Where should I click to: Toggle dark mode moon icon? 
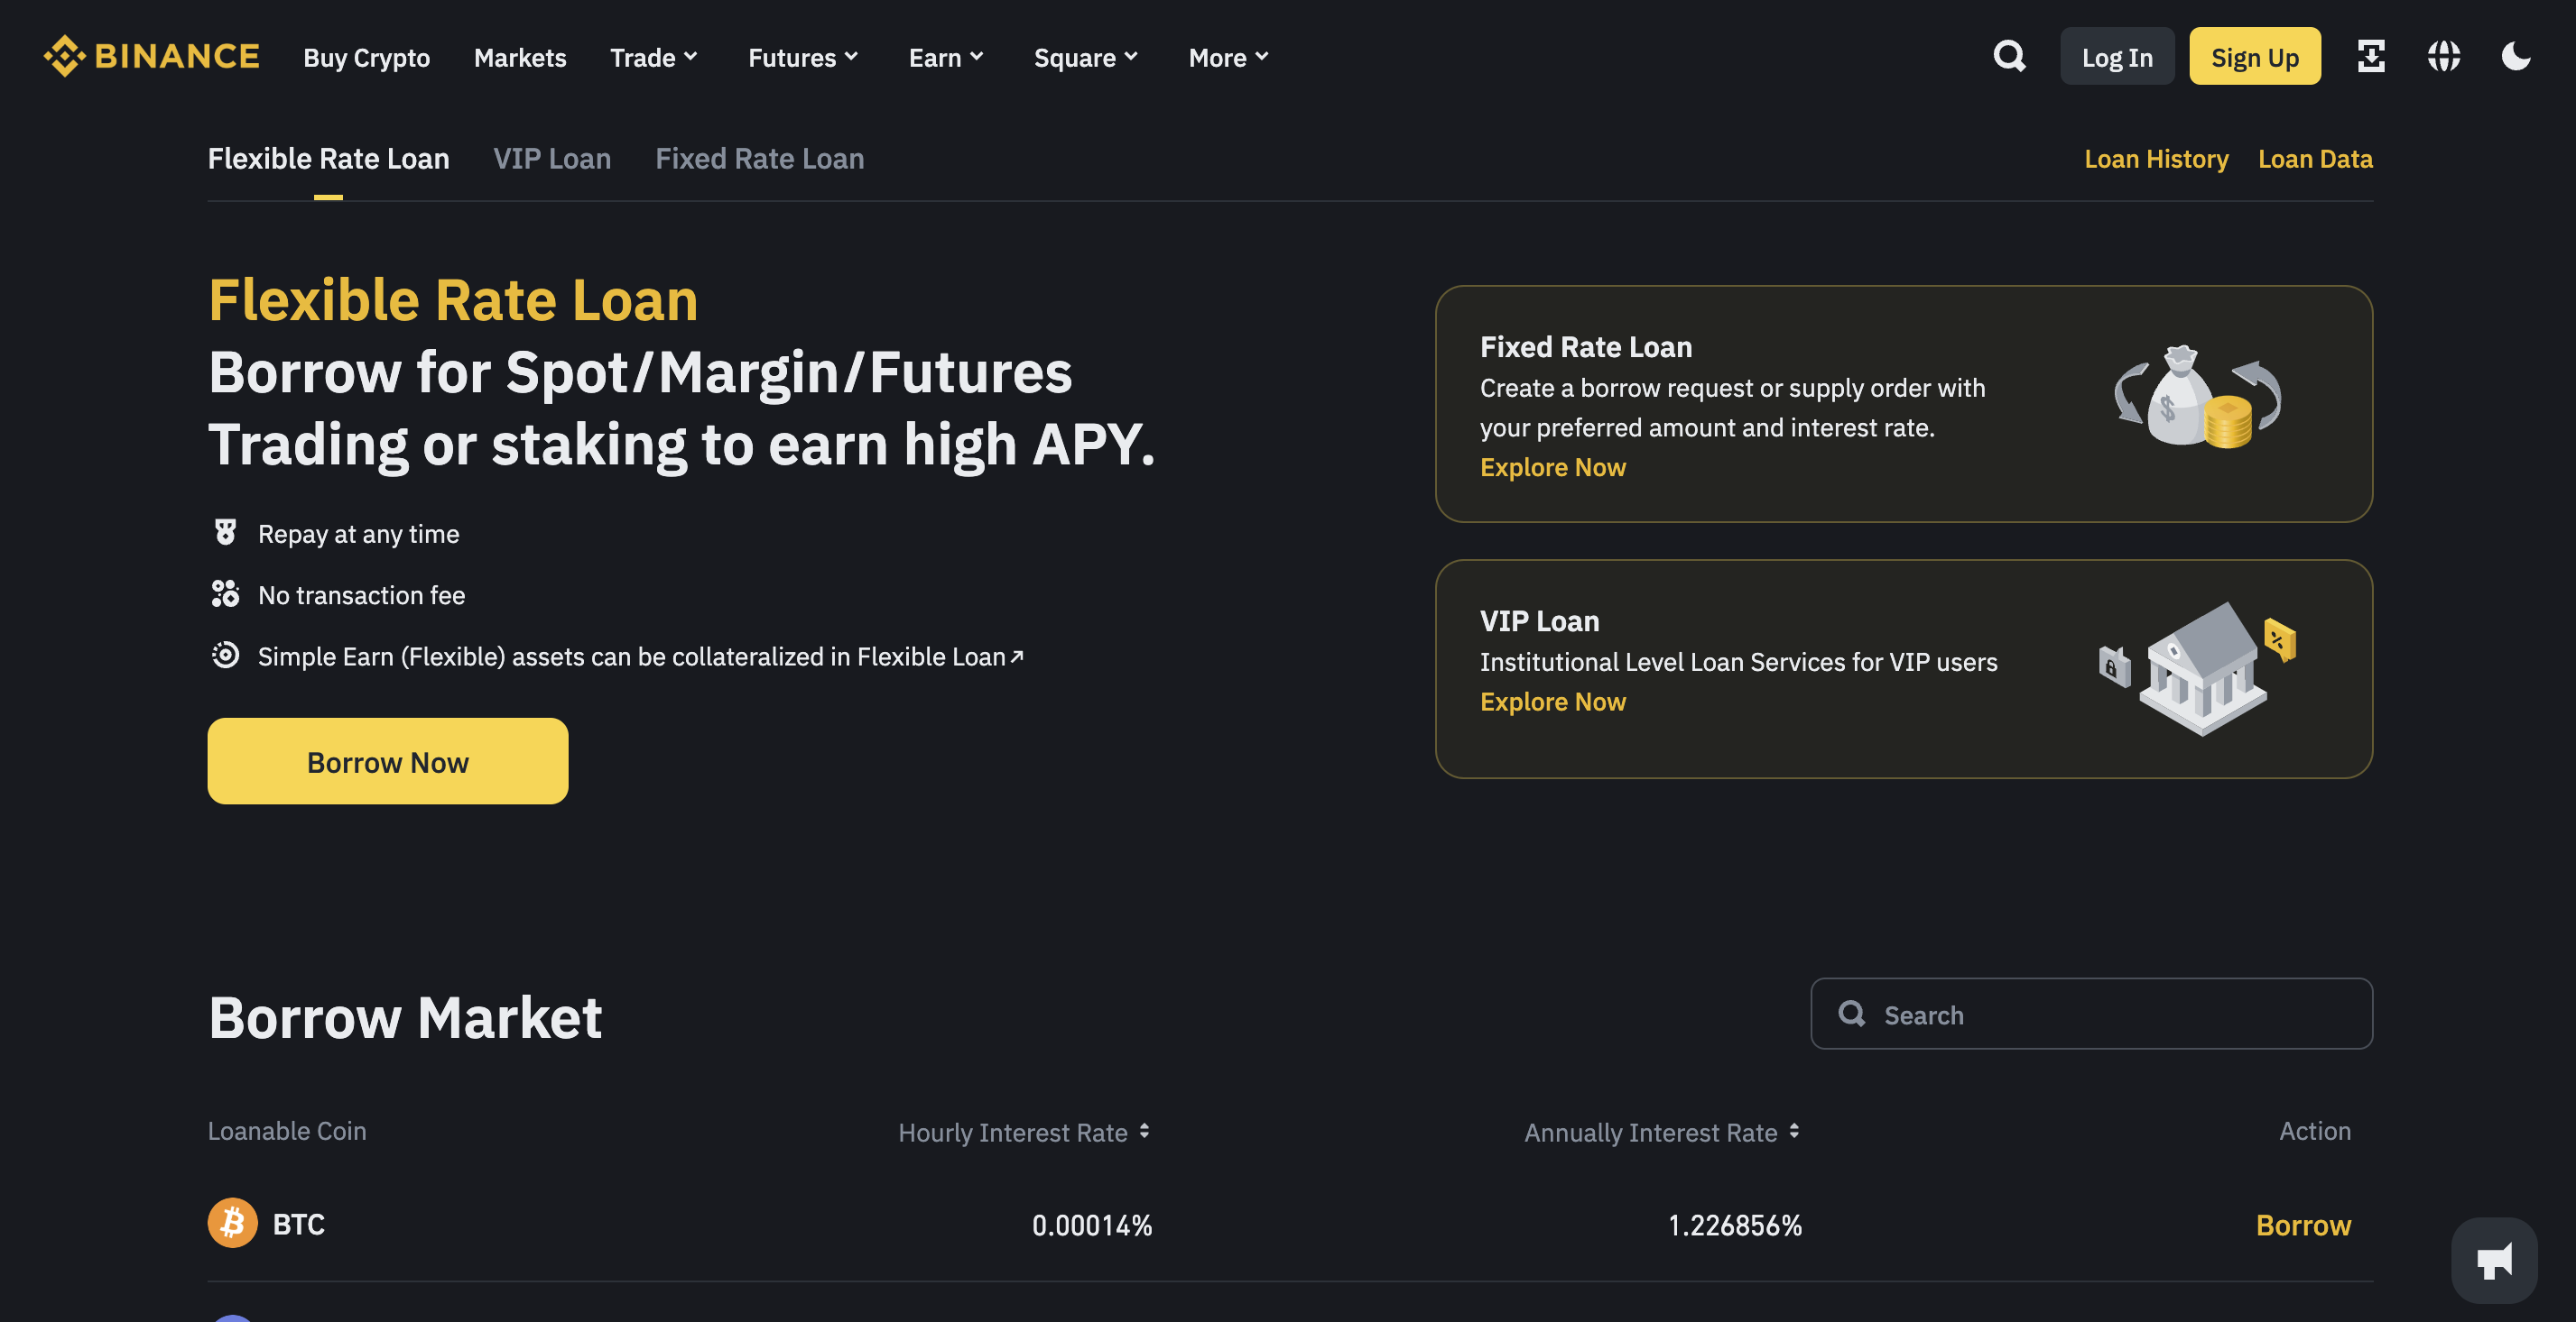coord(2516,56)
